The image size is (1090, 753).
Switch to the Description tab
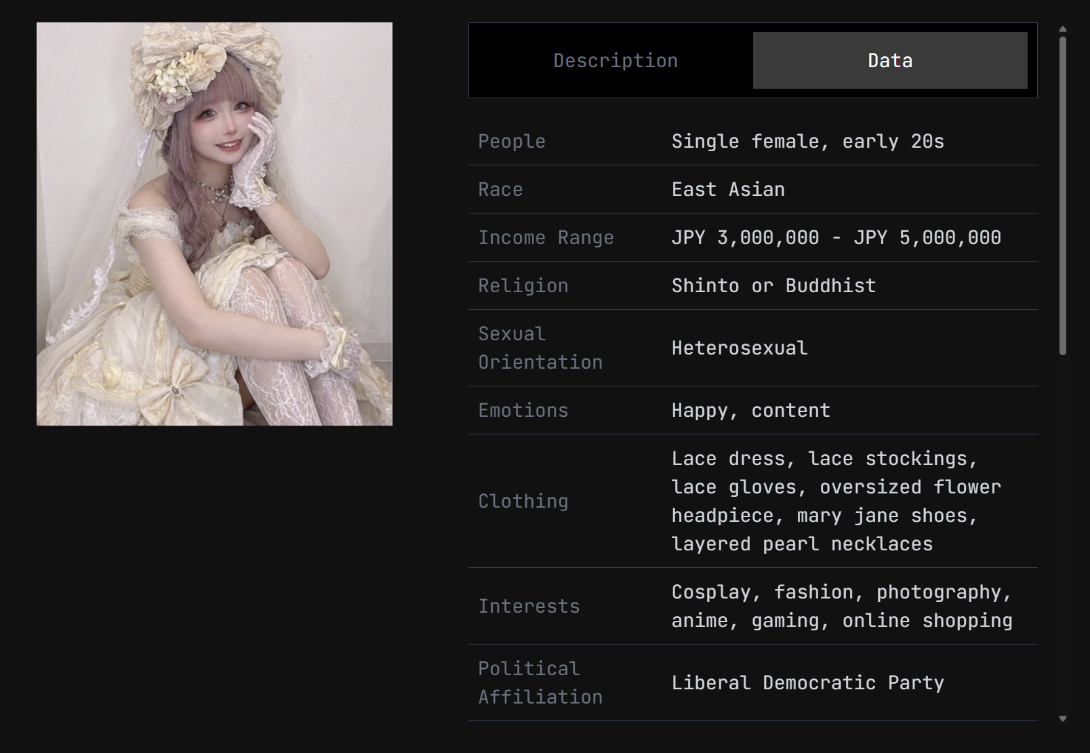click(x=615, y=60)
